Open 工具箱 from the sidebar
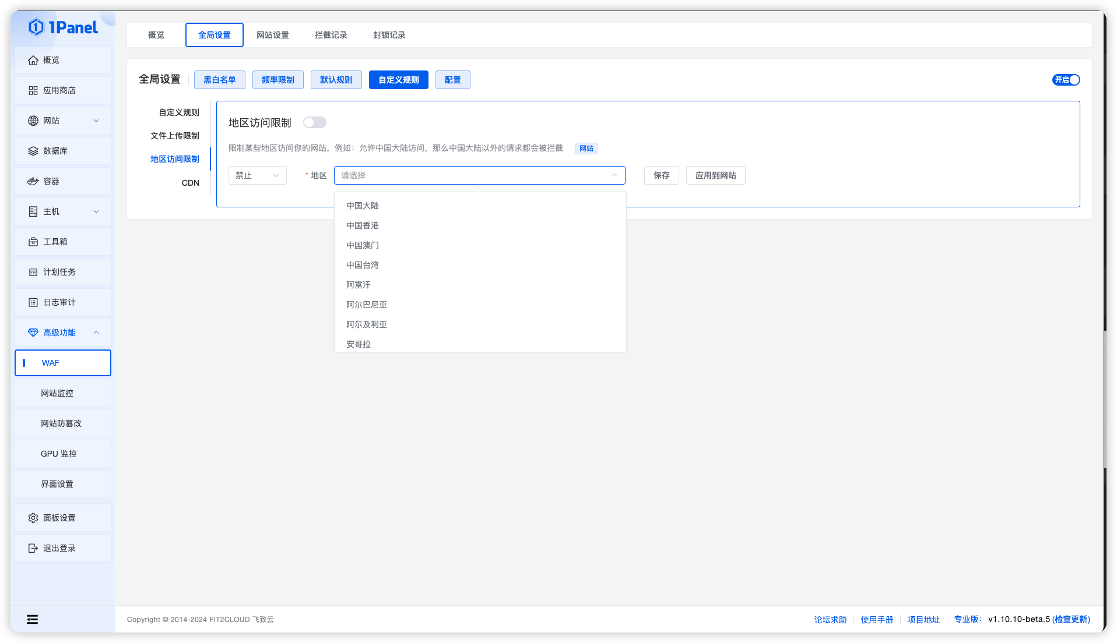1117x643 pixels. pos(54,242)
